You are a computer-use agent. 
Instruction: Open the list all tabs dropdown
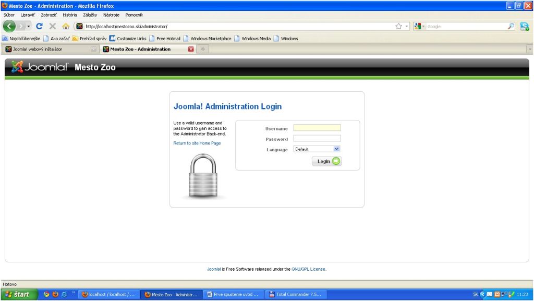(530, 50)
